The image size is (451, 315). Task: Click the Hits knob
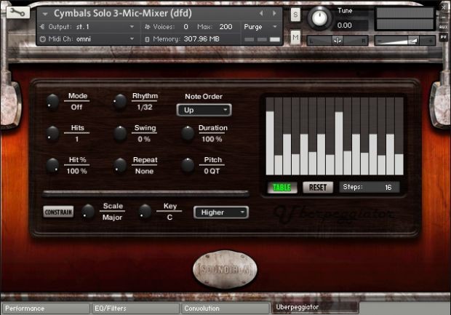tap(53, 134)
